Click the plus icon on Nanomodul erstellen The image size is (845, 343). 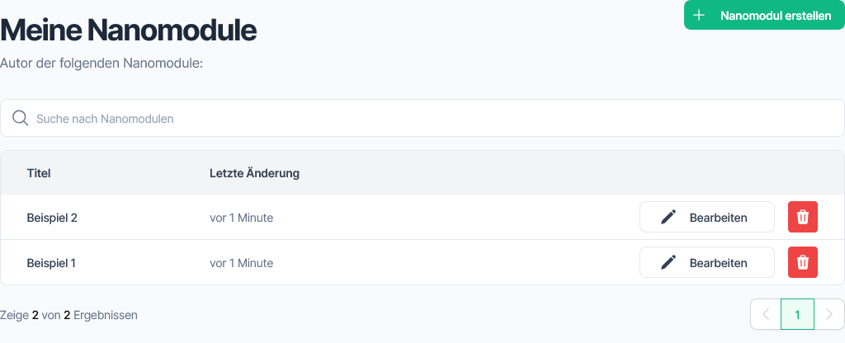tap(700, 16)
